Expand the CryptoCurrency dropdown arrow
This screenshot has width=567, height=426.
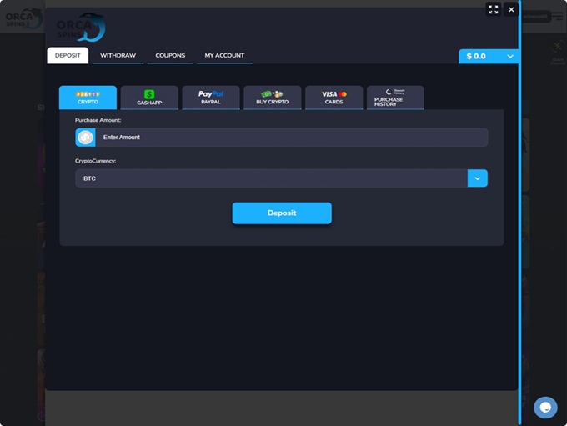pyautogui.click(x=477, y=178)
